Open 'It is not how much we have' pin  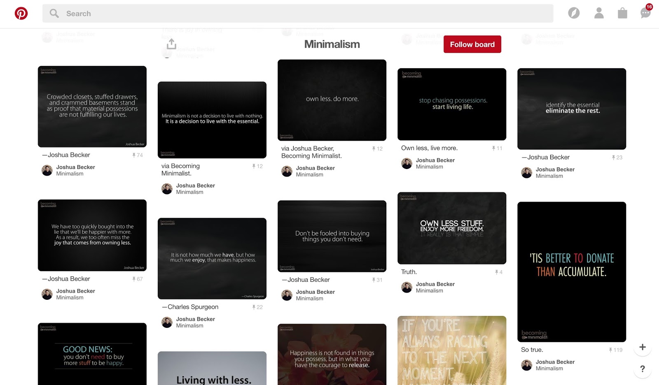tap(212, 258)
